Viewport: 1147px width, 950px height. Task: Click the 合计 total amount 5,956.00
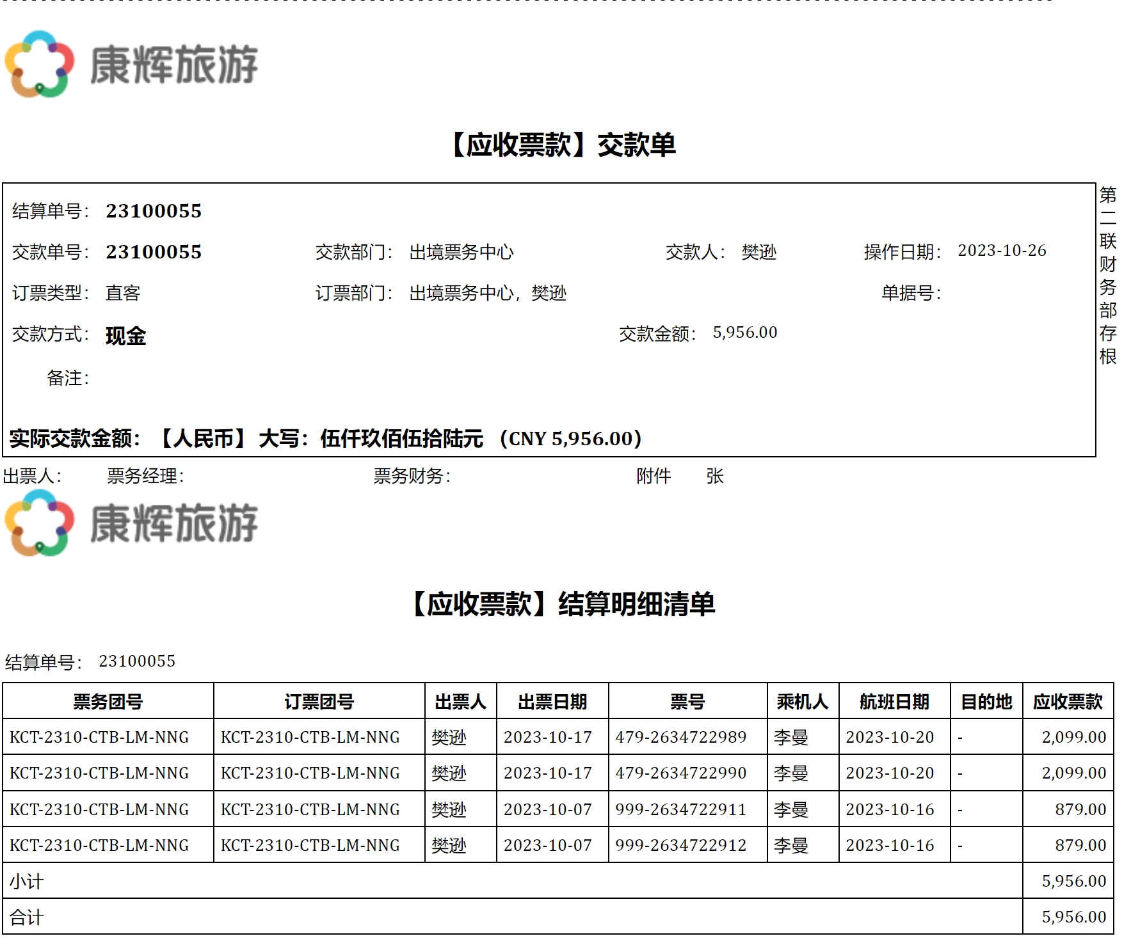pos(1074,917)
